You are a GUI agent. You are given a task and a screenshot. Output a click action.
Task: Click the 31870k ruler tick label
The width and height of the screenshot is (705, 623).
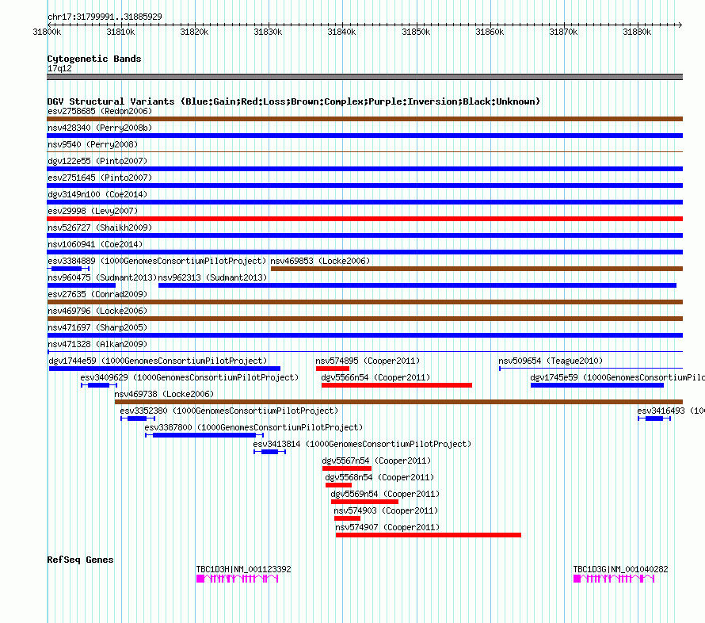click(x=563, y=32)
